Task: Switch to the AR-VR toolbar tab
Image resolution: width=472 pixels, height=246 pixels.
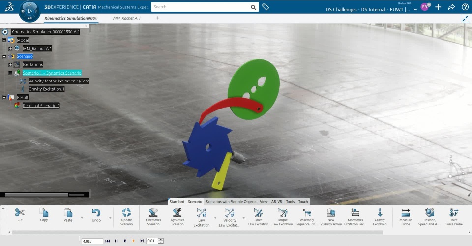Action: pos(277,202)
